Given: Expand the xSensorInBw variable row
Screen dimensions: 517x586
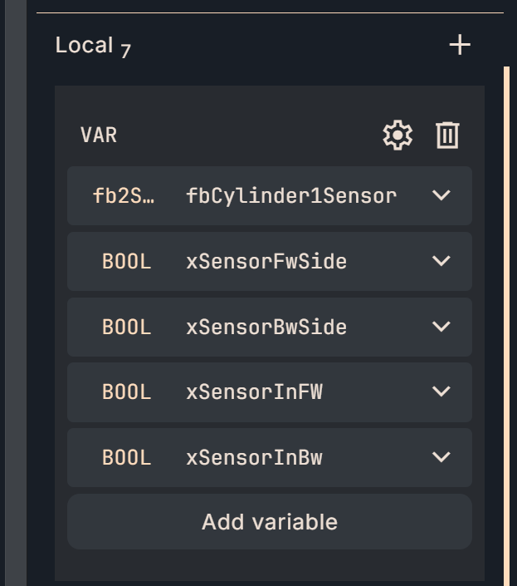Looking at the screenshot, I should click(441, 457).
